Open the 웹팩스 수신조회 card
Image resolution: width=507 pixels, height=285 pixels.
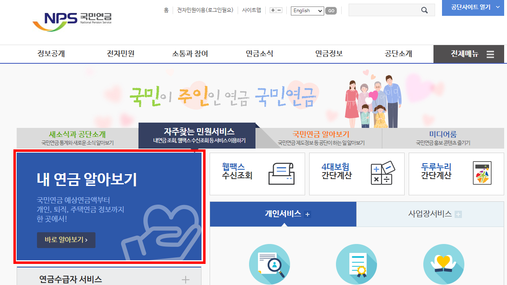pos(257,174)
